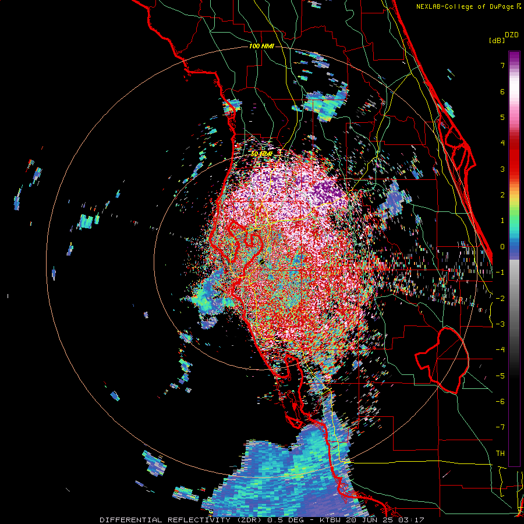Select the 2 dB scale value

point(502,195)
